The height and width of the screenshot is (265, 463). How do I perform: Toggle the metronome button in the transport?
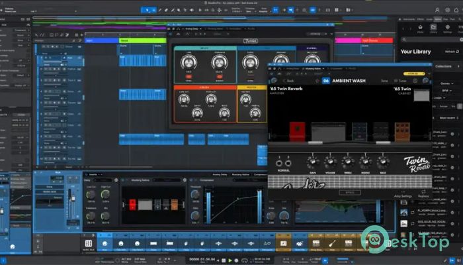pos(325,260)
